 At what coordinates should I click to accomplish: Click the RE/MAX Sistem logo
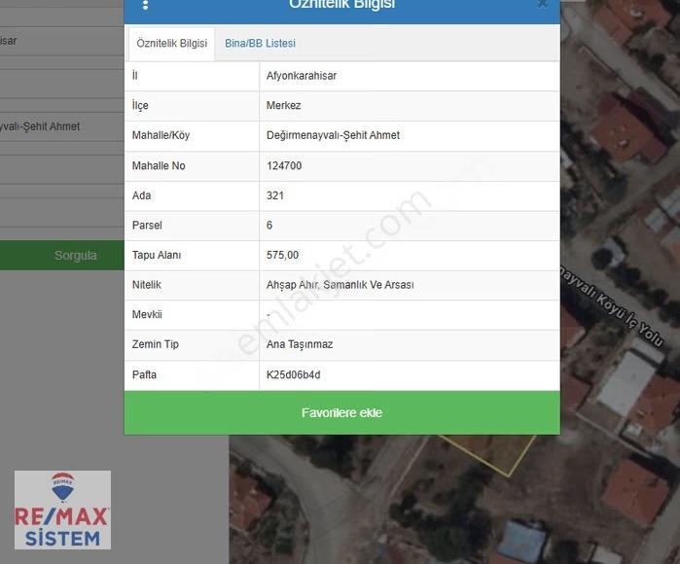62,510
